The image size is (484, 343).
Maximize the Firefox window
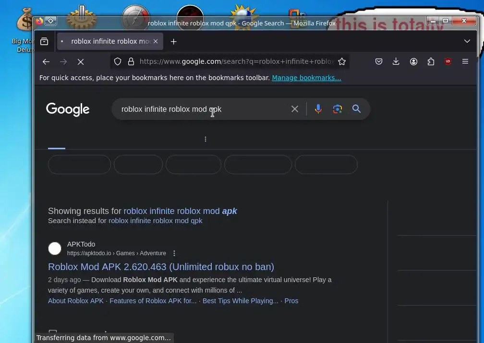coord(446,21)
